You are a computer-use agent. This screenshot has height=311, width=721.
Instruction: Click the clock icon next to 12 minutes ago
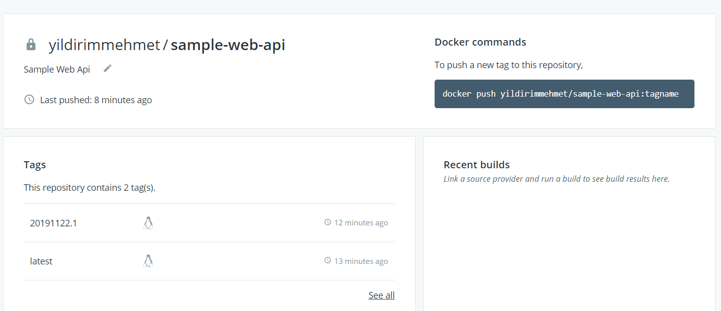pyautogui.click(x=328, y=222)
